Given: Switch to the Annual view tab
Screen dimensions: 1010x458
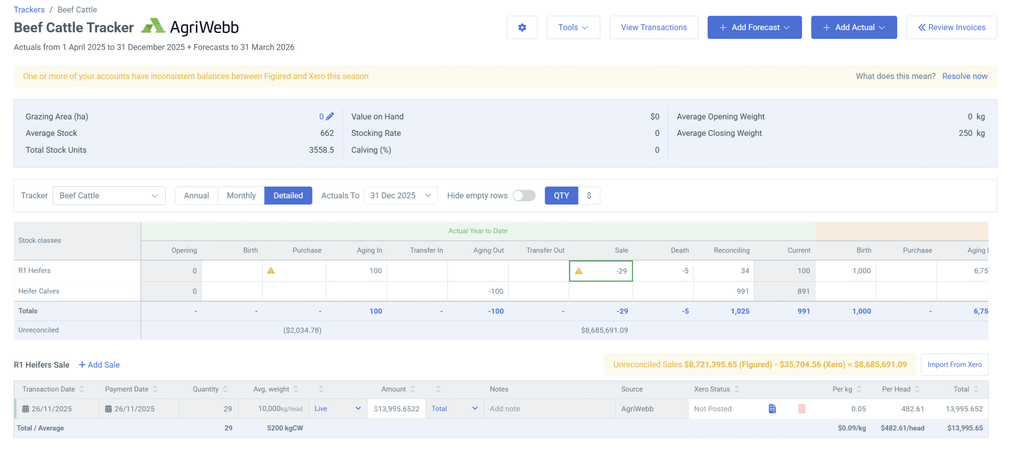Looking at the screenshot, I should [x=196, y=195].
